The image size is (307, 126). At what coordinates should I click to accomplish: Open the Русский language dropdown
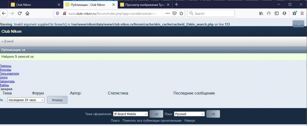[189, 114]
